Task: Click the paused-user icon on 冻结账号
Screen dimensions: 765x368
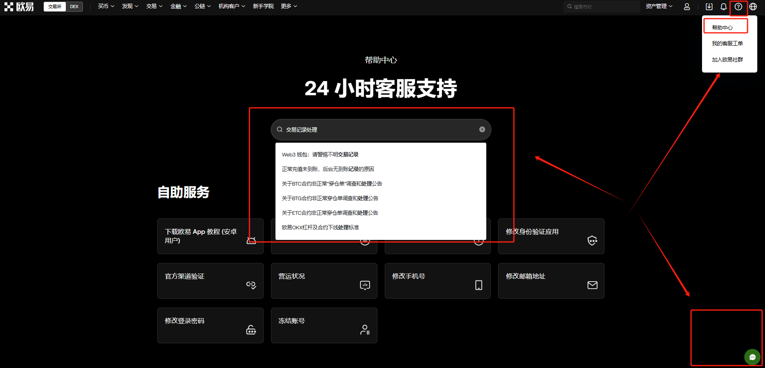Action: pos(365,329)
